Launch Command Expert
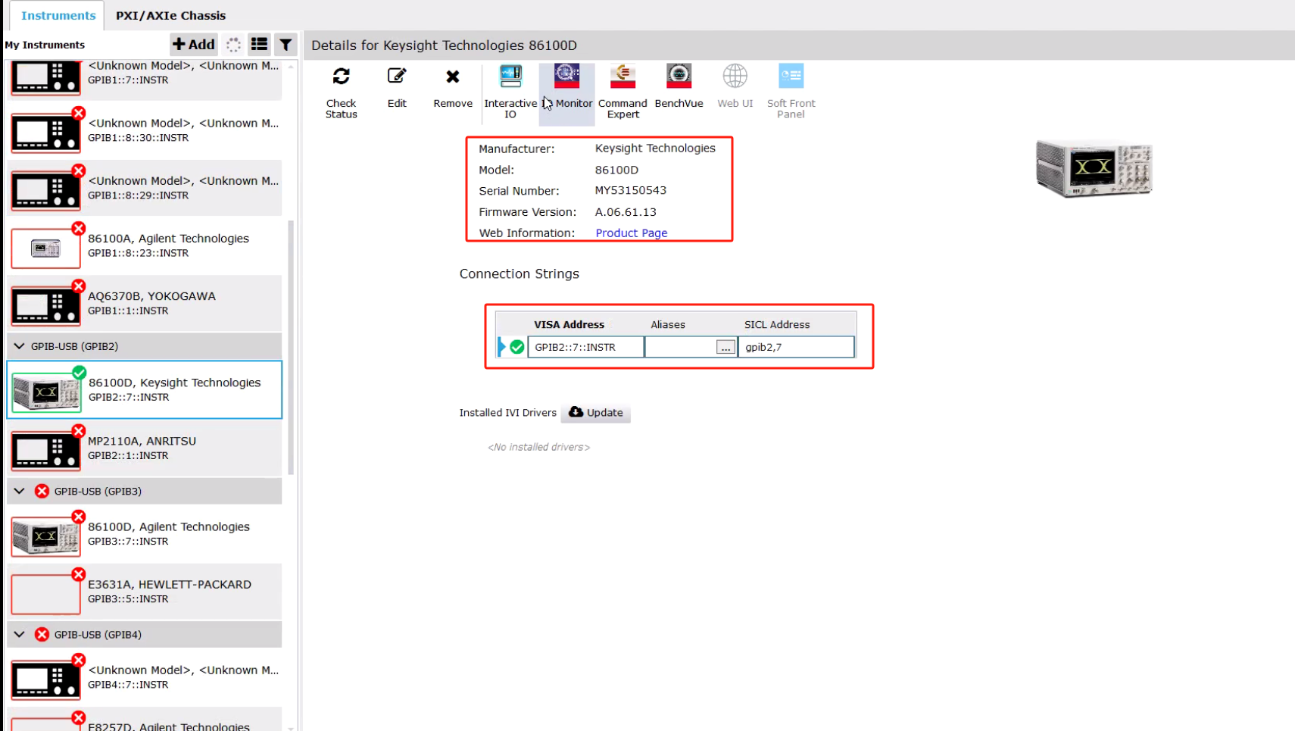 point(623,77)
